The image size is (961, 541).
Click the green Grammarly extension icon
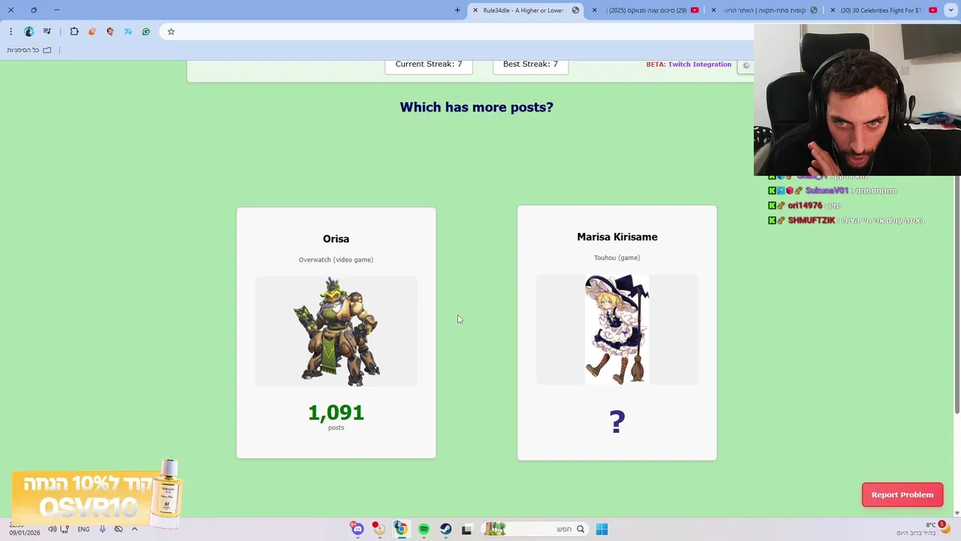[x=146, y=32]
